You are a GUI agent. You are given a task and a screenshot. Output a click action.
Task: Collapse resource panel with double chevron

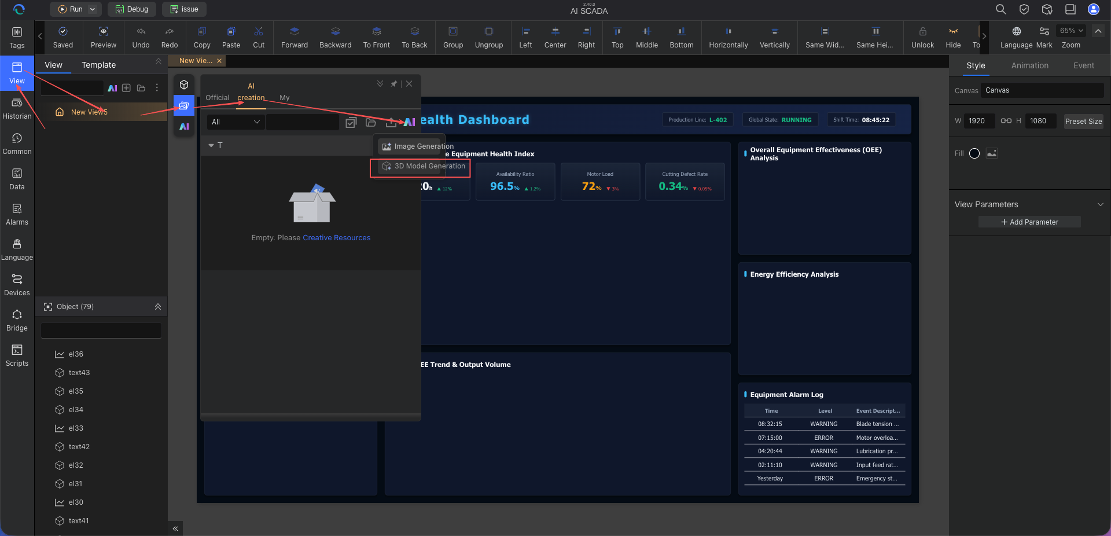380,84
